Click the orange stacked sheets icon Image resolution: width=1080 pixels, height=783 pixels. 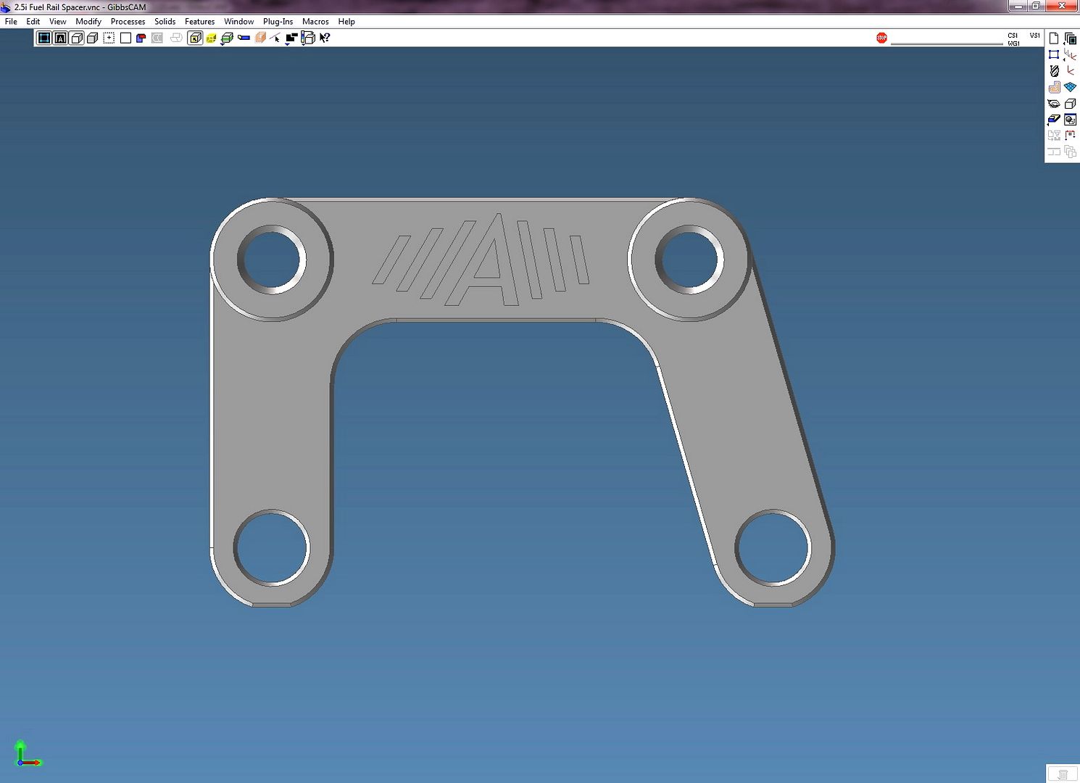pos(260,38)
